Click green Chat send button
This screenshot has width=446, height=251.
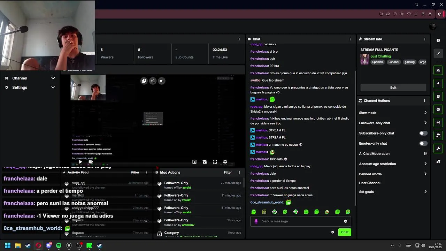tap(345, 232)
